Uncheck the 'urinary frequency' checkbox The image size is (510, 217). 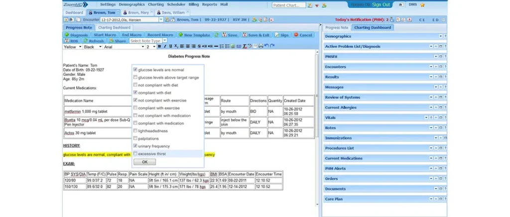(x=135, y=146)
